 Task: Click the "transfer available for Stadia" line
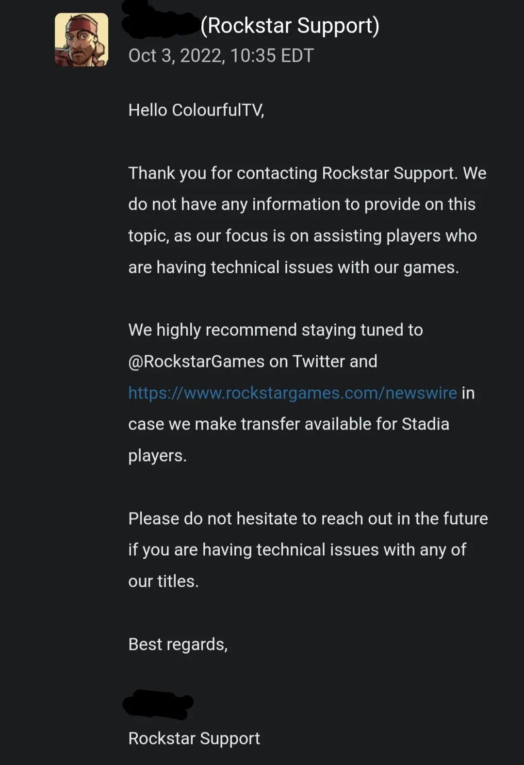(x=288, y=424)
